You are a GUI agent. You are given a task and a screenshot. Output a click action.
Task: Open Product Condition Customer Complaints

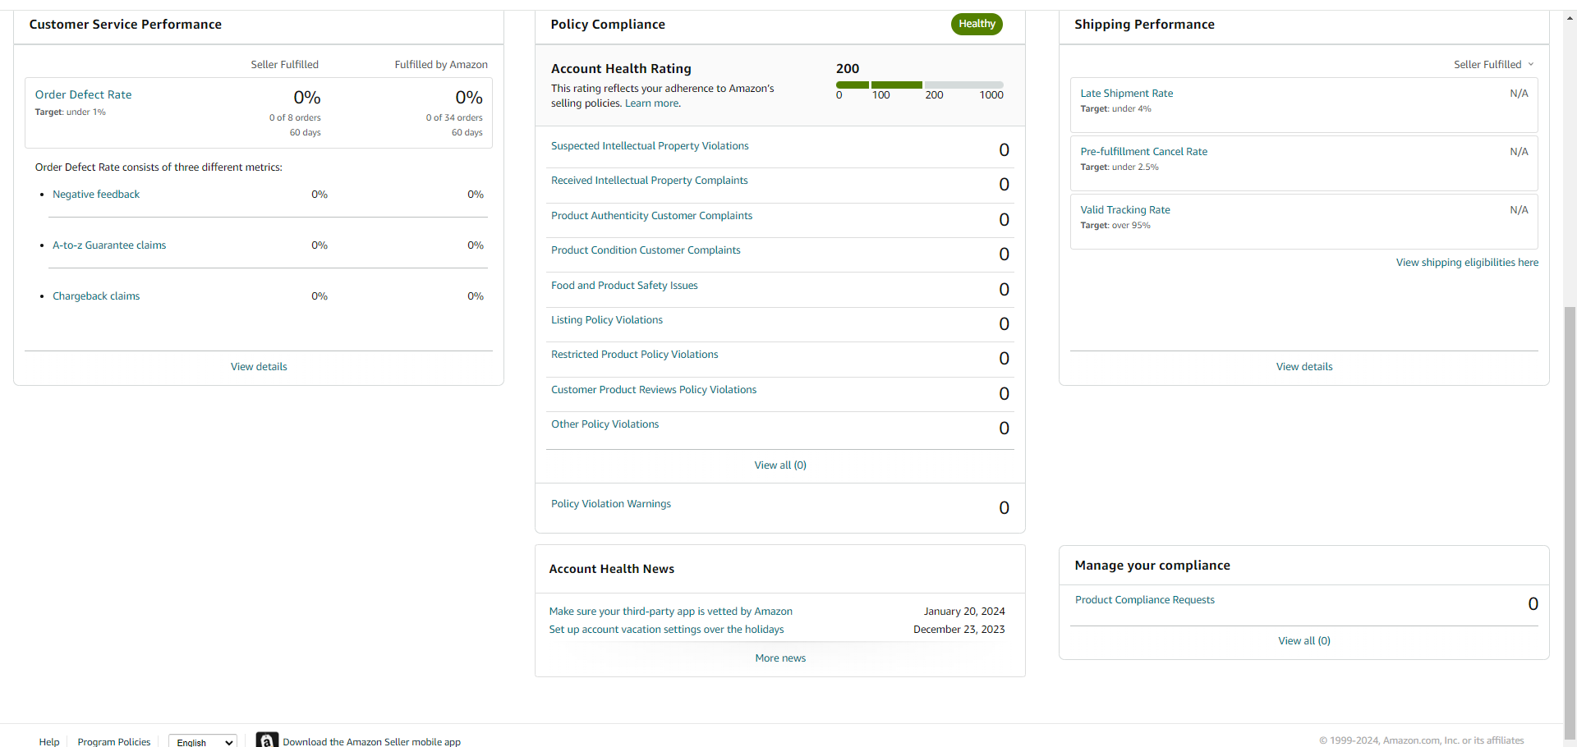(646, 250)
